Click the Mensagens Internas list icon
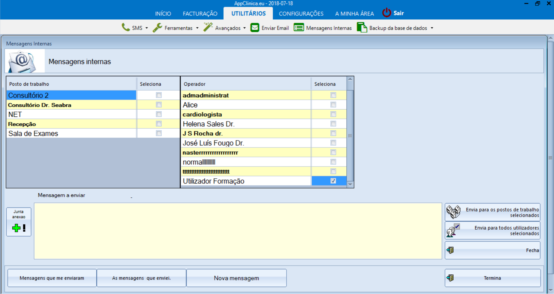Image resolution: width=554 pixels, height=294 pixels. 299,28
